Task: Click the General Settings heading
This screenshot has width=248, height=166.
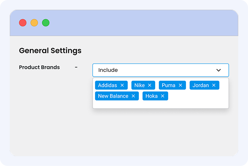Action: coord(50,51)
